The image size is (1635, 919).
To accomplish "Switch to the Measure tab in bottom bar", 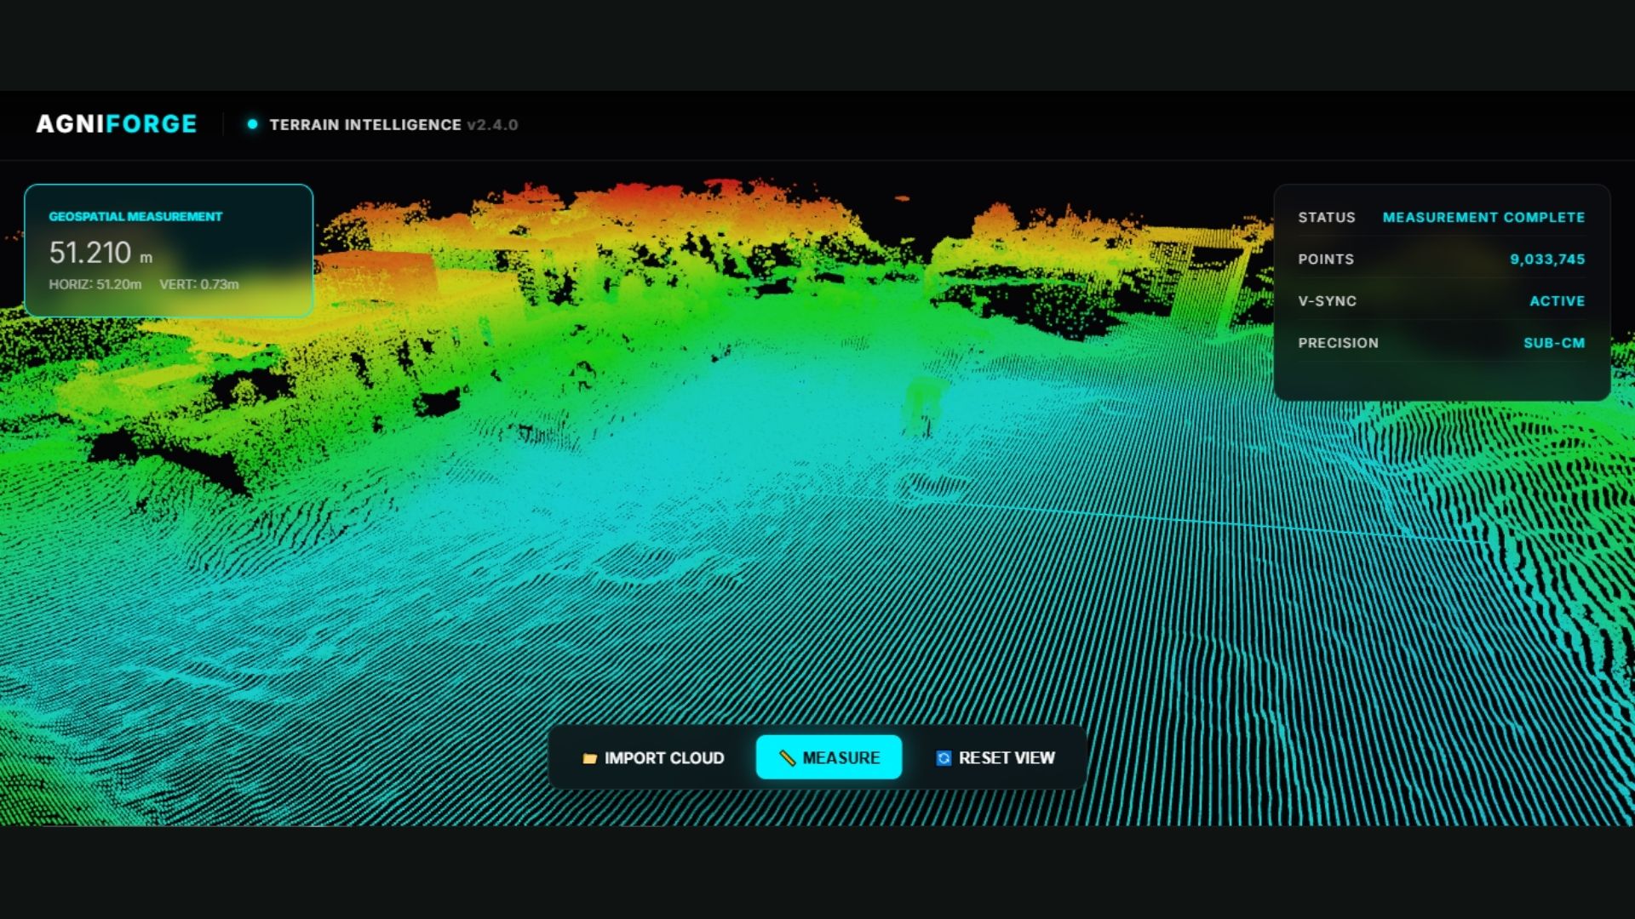I will pyautogui.click(x=829, y=756).
